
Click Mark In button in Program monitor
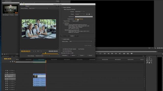(97, 54)
